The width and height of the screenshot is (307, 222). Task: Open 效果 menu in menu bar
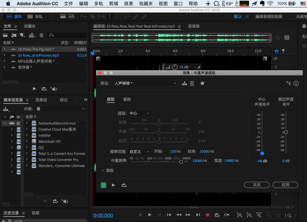[129, 4]
